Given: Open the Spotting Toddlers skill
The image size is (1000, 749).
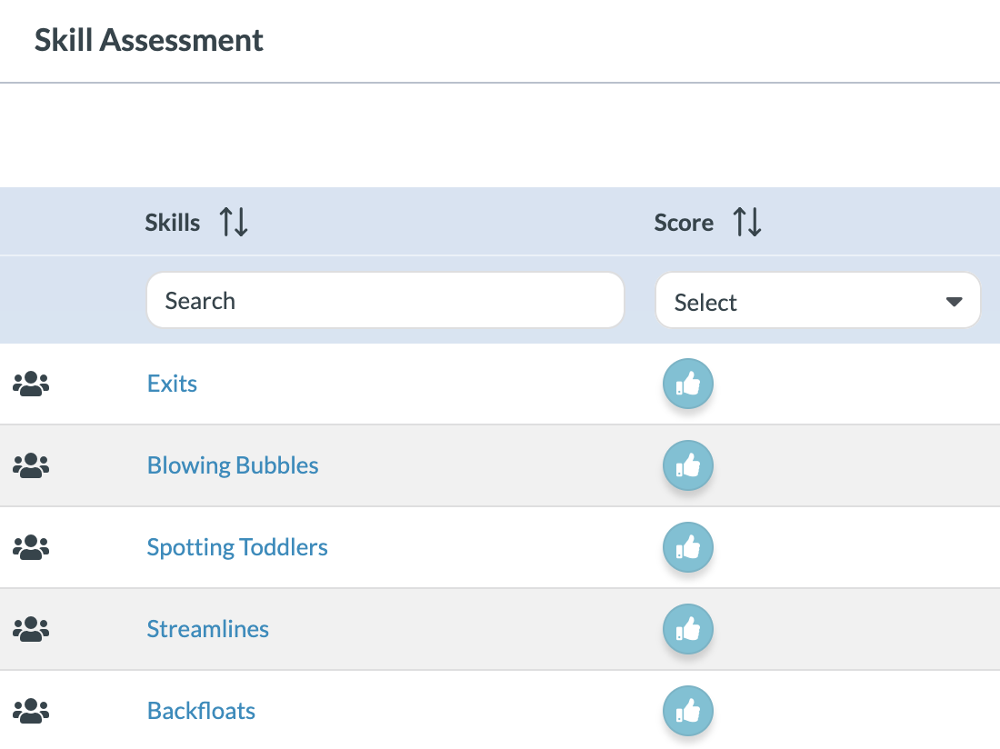Looking at the screenshot, I should click(237, 547).
